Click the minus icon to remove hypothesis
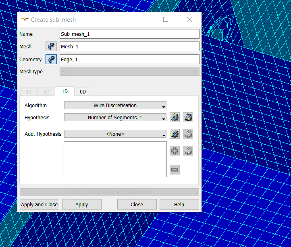Viewport: 291px width, 247px height. click(x=175, y=170)
